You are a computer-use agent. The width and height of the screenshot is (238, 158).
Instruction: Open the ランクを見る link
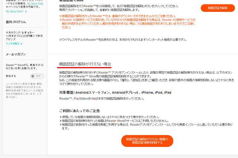tap(13, 44)
